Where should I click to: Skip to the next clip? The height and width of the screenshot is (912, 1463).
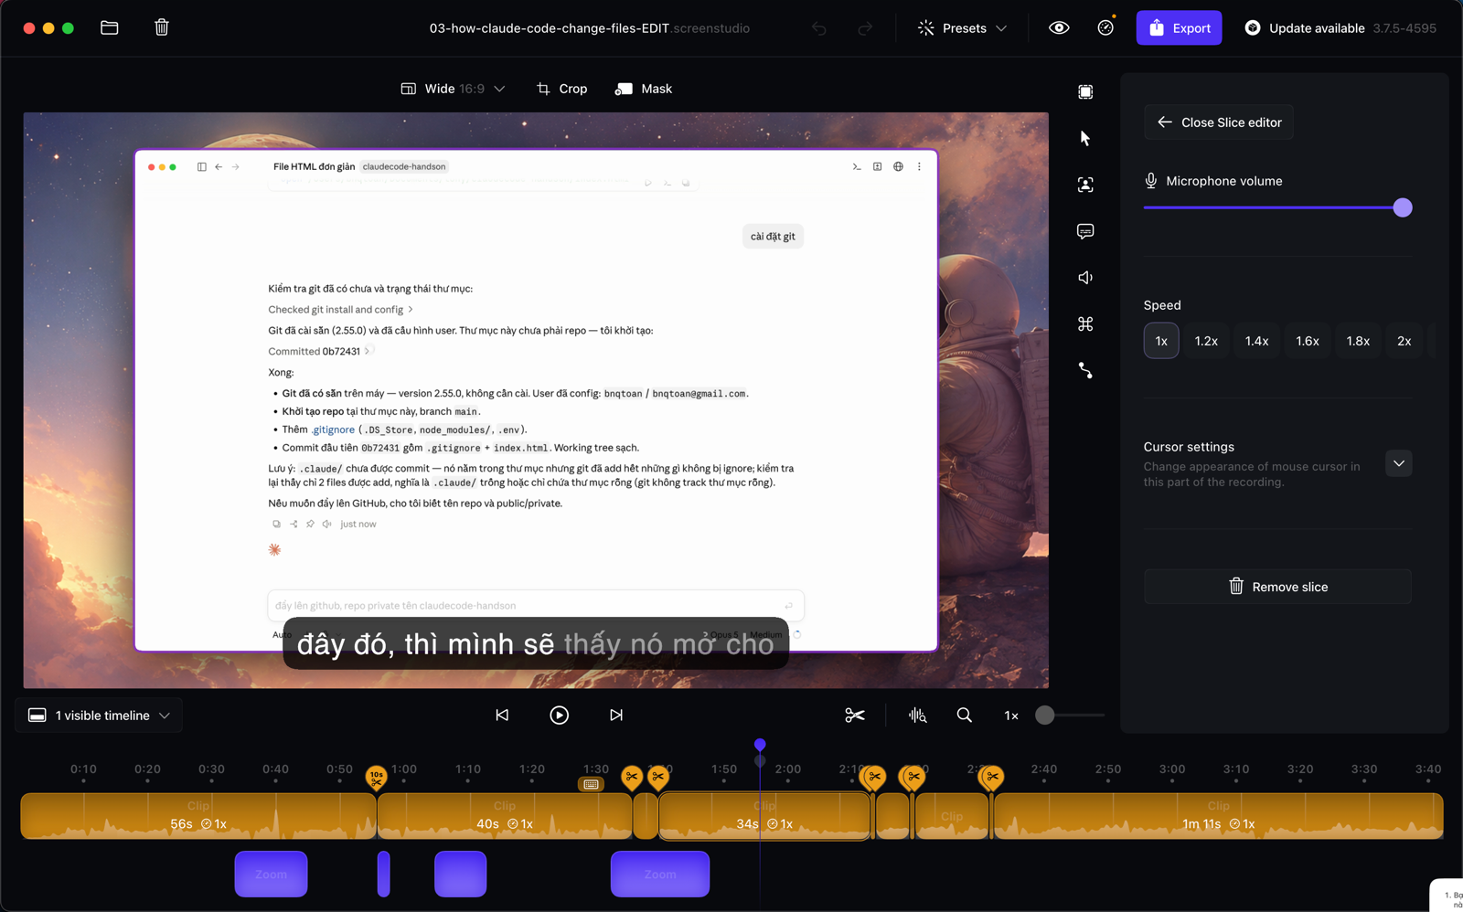[x=616, y=716]
